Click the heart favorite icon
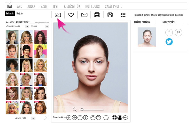192x124 pixels. (71, 15)
